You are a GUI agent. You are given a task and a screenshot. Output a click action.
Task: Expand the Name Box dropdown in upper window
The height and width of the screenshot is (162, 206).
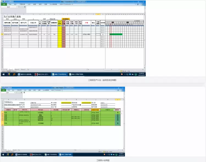(x=17, y=7)
